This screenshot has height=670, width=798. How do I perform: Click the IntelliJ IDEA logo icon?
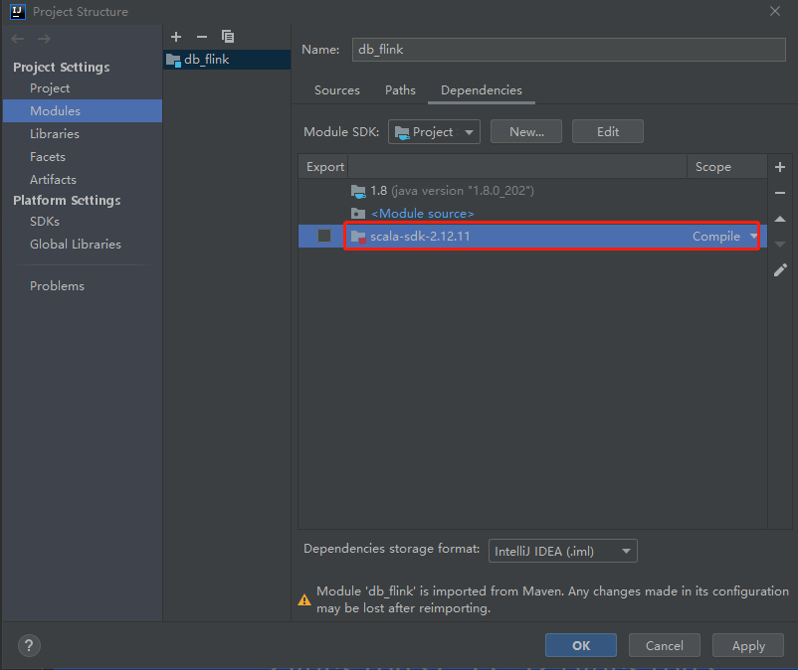[x=17, y=11]
